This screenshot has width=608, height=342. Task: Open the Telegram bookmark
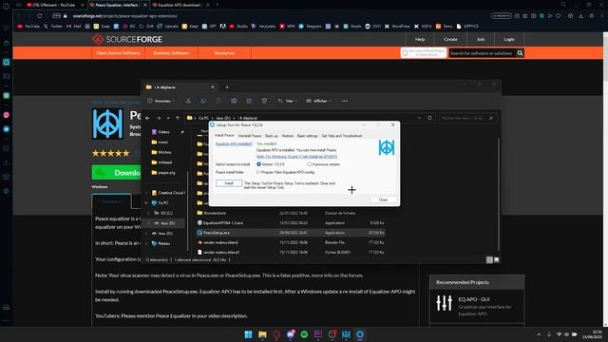tap(311, 27)
